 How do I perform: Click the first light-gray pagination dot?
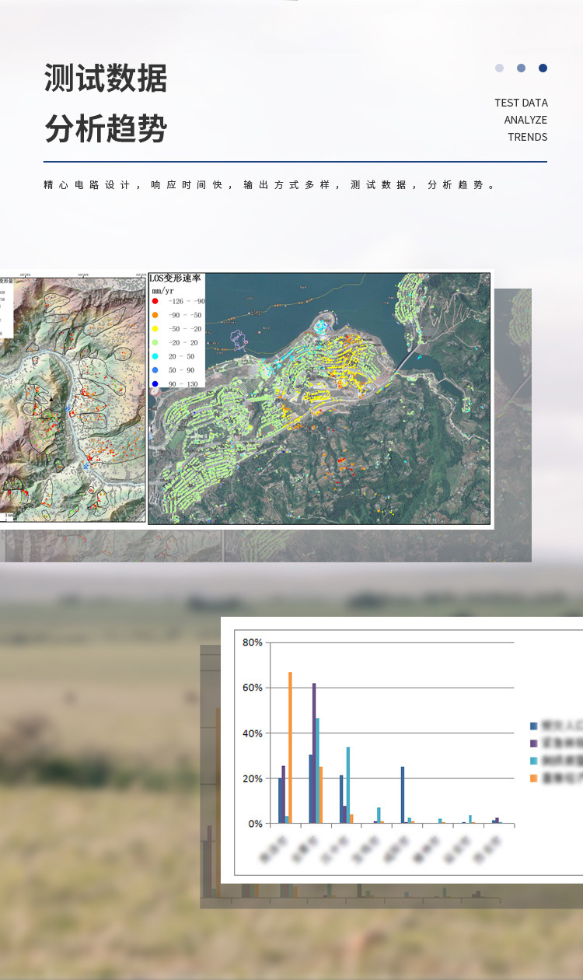[499, 68]
